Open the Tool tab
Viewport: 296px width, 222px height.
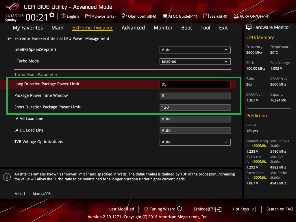tap(206, 28)
